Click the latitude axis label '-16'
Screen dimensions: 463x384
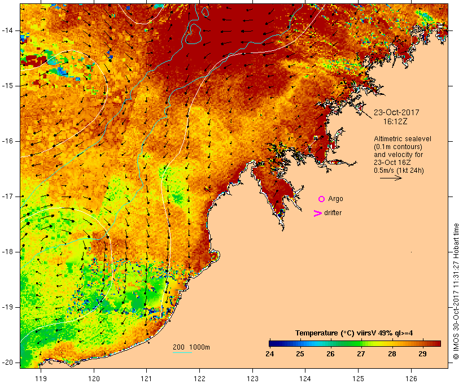(x=7, y=141)
